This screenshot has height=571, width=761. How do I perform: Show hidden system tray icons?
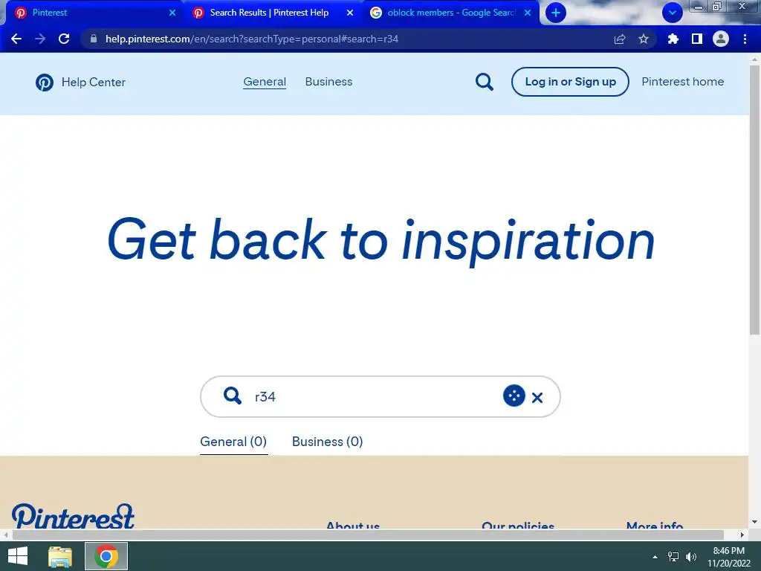655,557
